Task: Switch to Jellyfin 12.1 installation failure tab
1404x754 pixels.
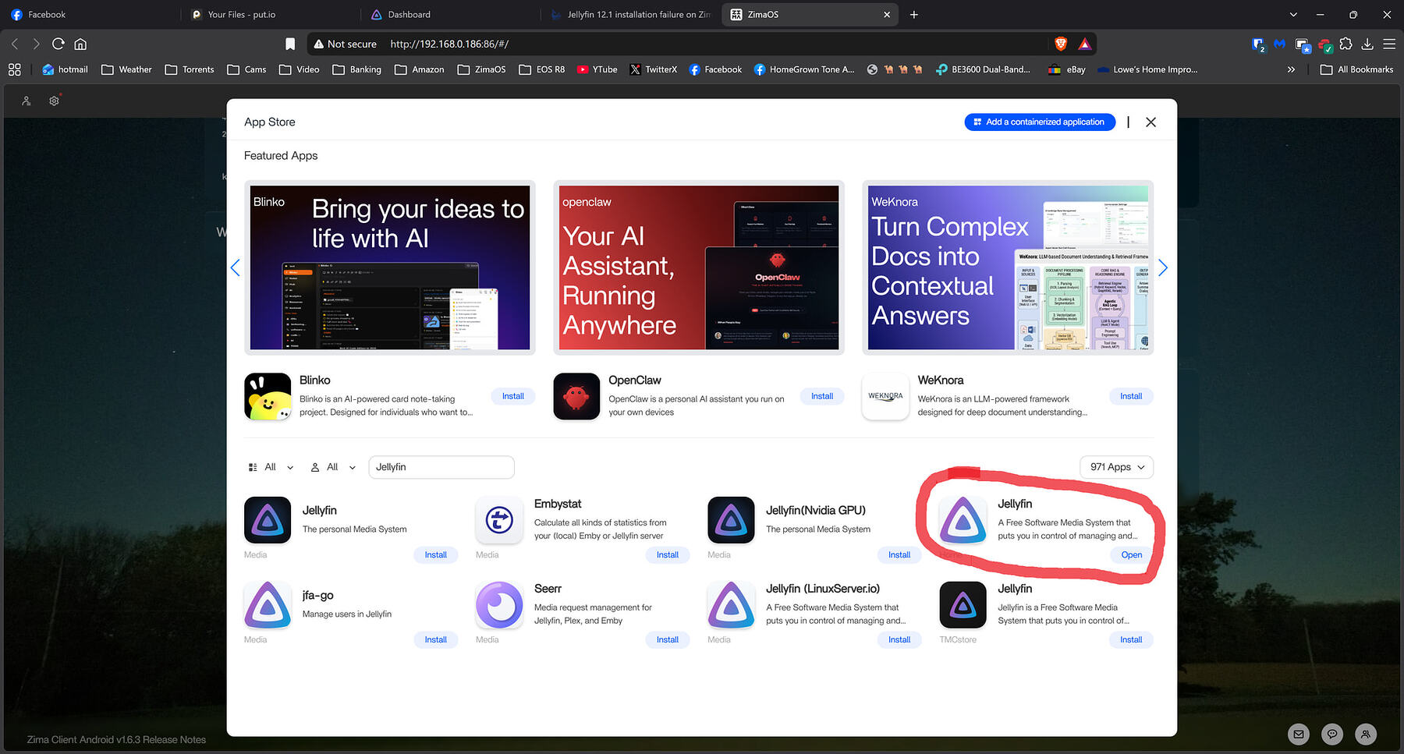Action: coord(629,14)
